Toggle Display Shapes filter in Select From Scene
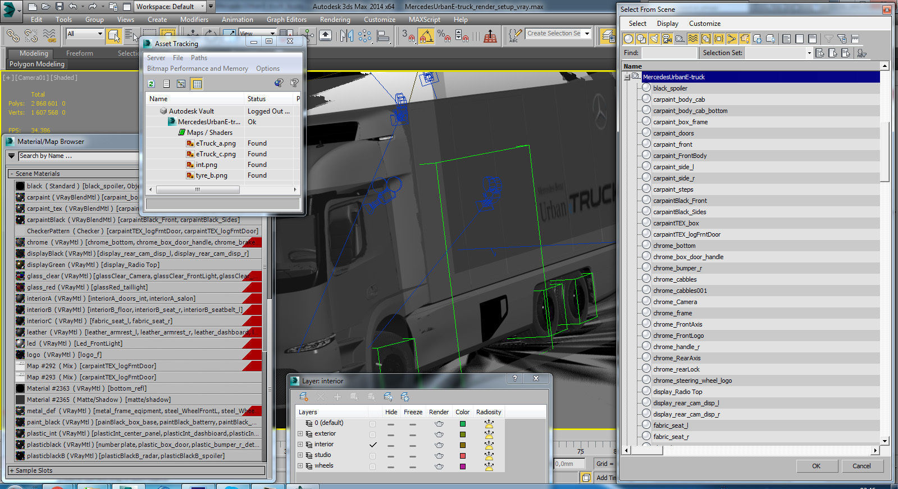The image size is (898, 489). click(x=641, y=39)
